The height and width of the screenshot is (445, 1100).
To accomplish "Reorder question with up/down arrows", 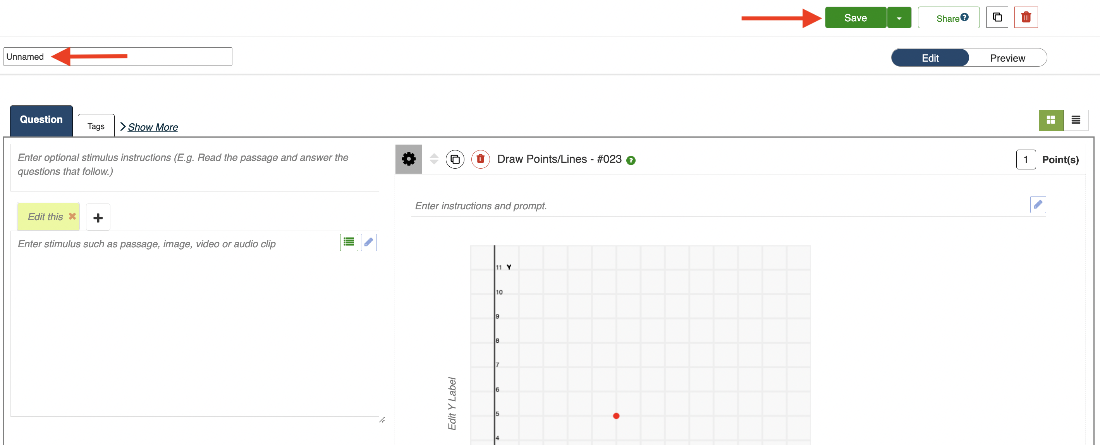I will pos(434,159).
